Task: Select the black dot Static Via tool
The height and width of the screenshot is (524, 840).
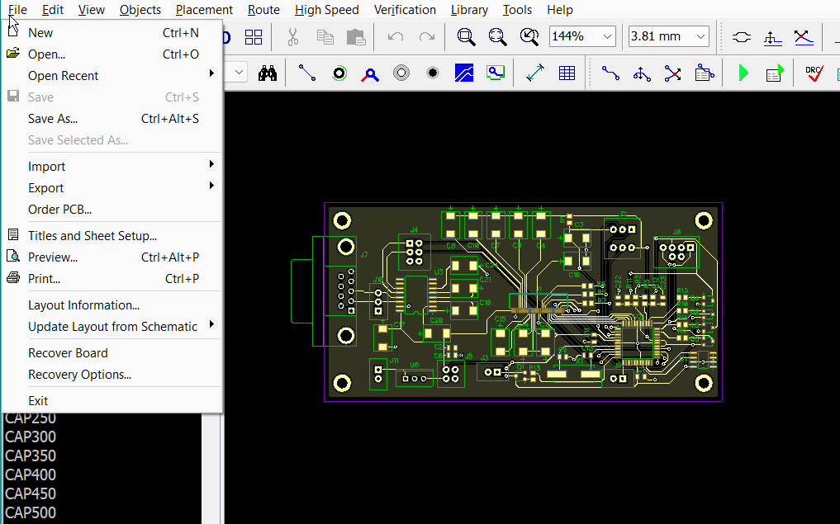Action: coord(432,73)
